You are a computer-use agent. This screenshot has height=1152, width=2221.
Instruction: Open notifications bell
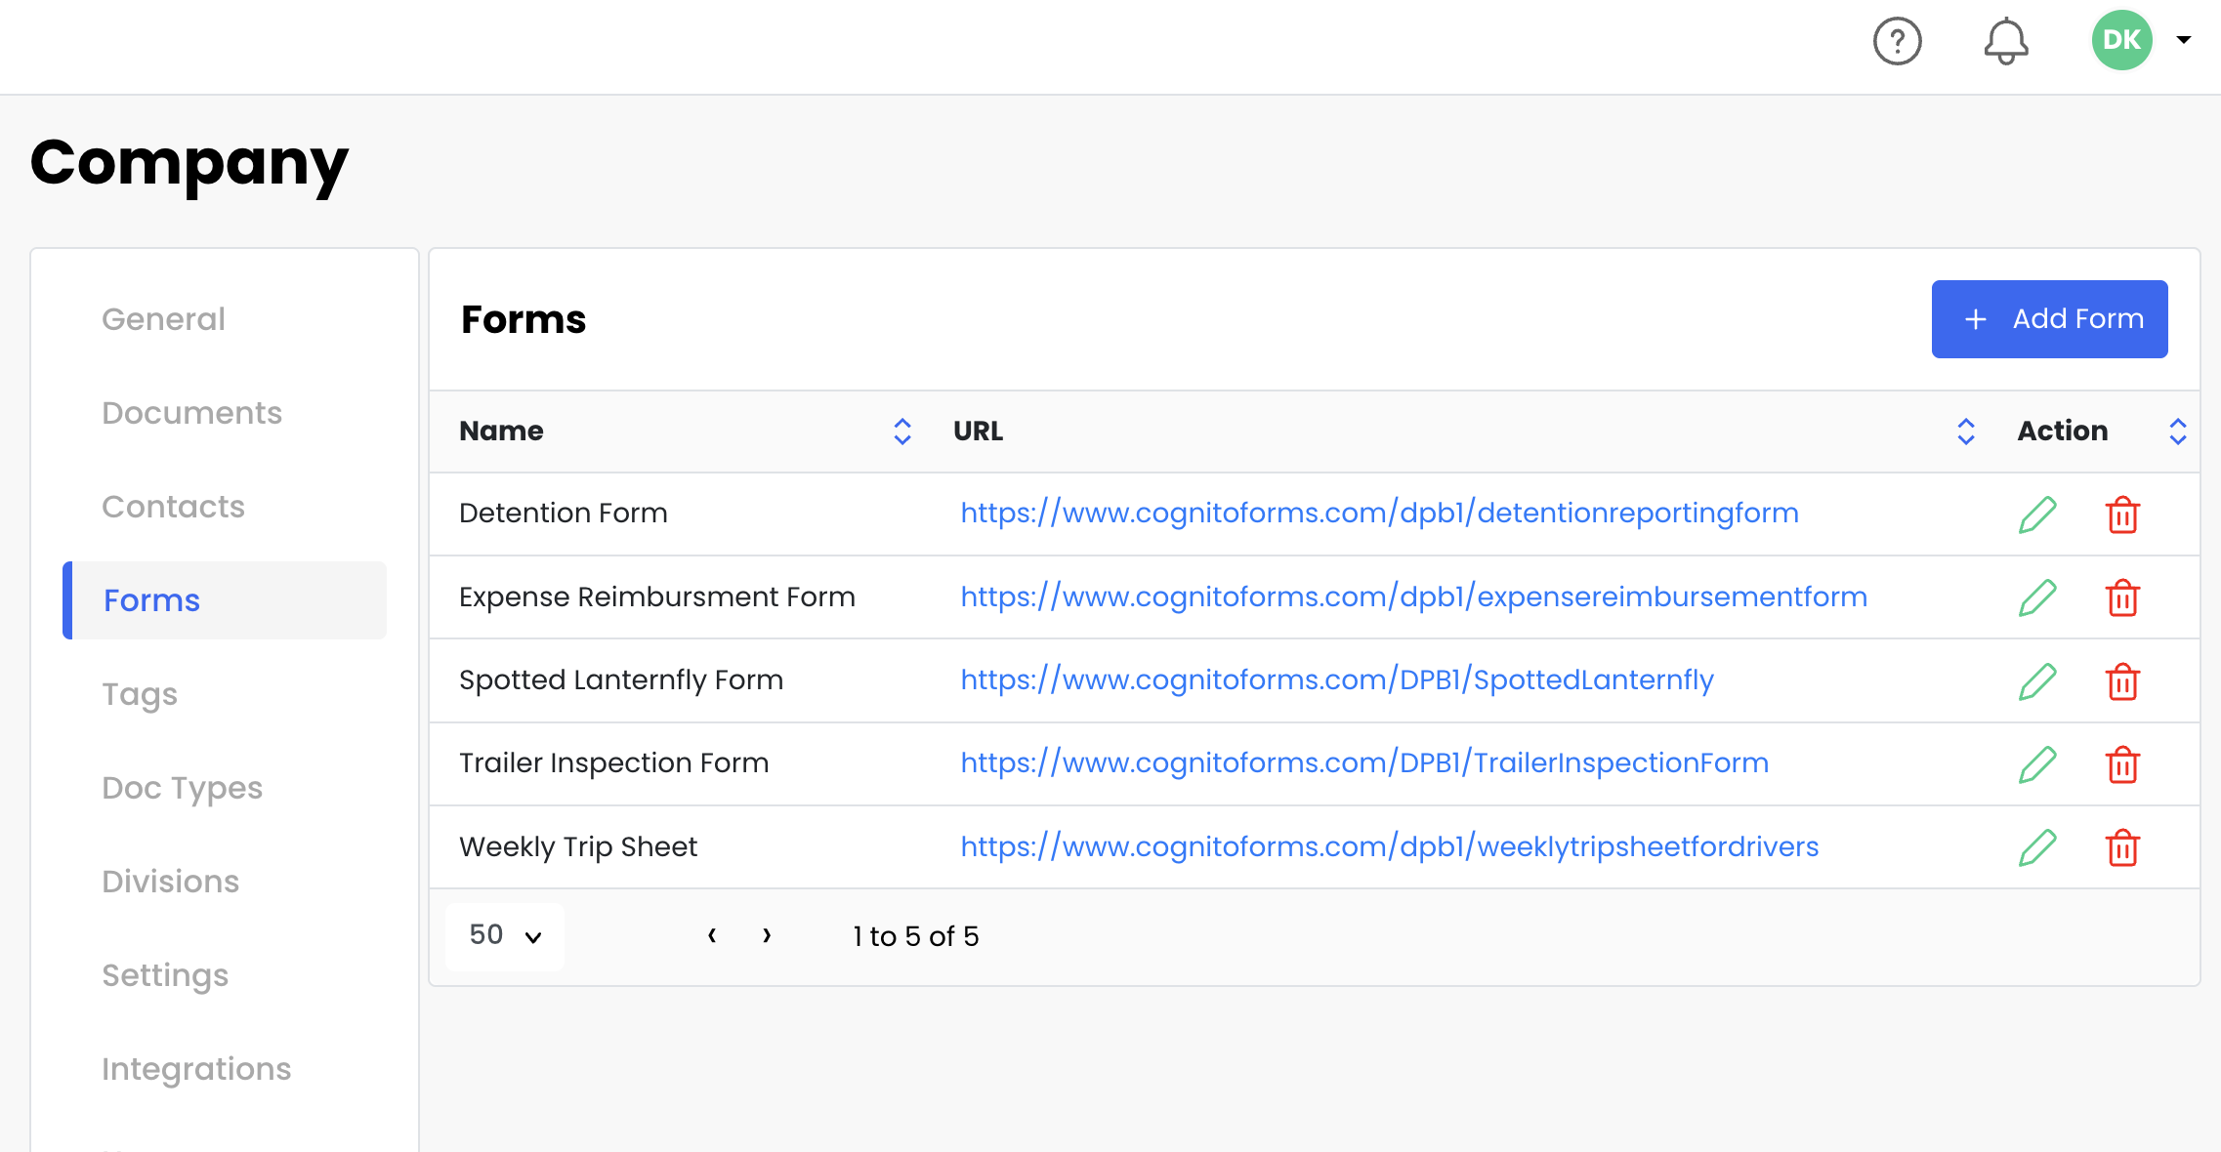click(x=2005, y=41)
